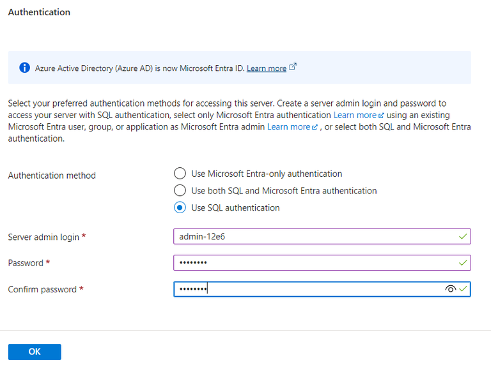
Task: Select Use Microsoft Entra-only authentication
Action: point(180,174)
